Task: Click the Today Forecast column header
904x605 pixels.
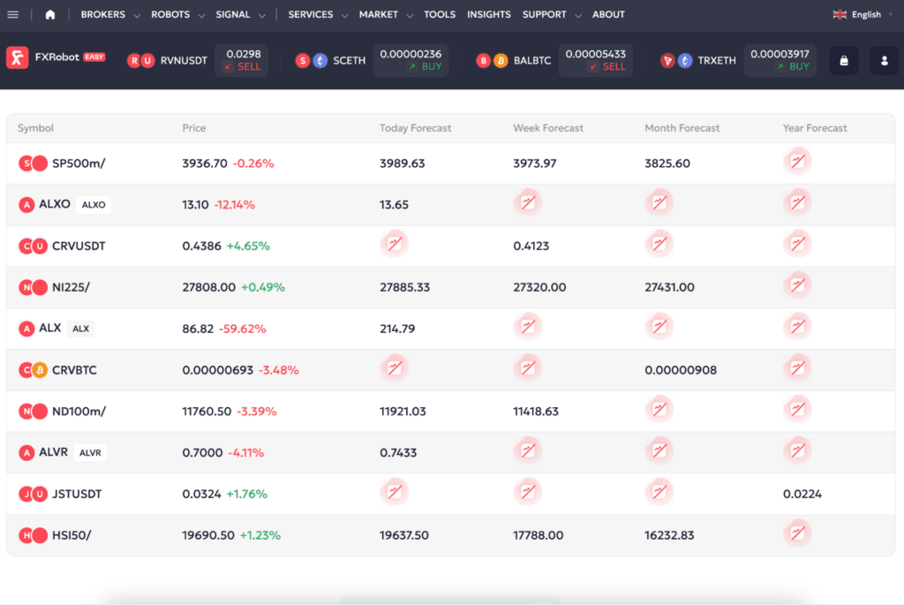Action: [415, 128]
